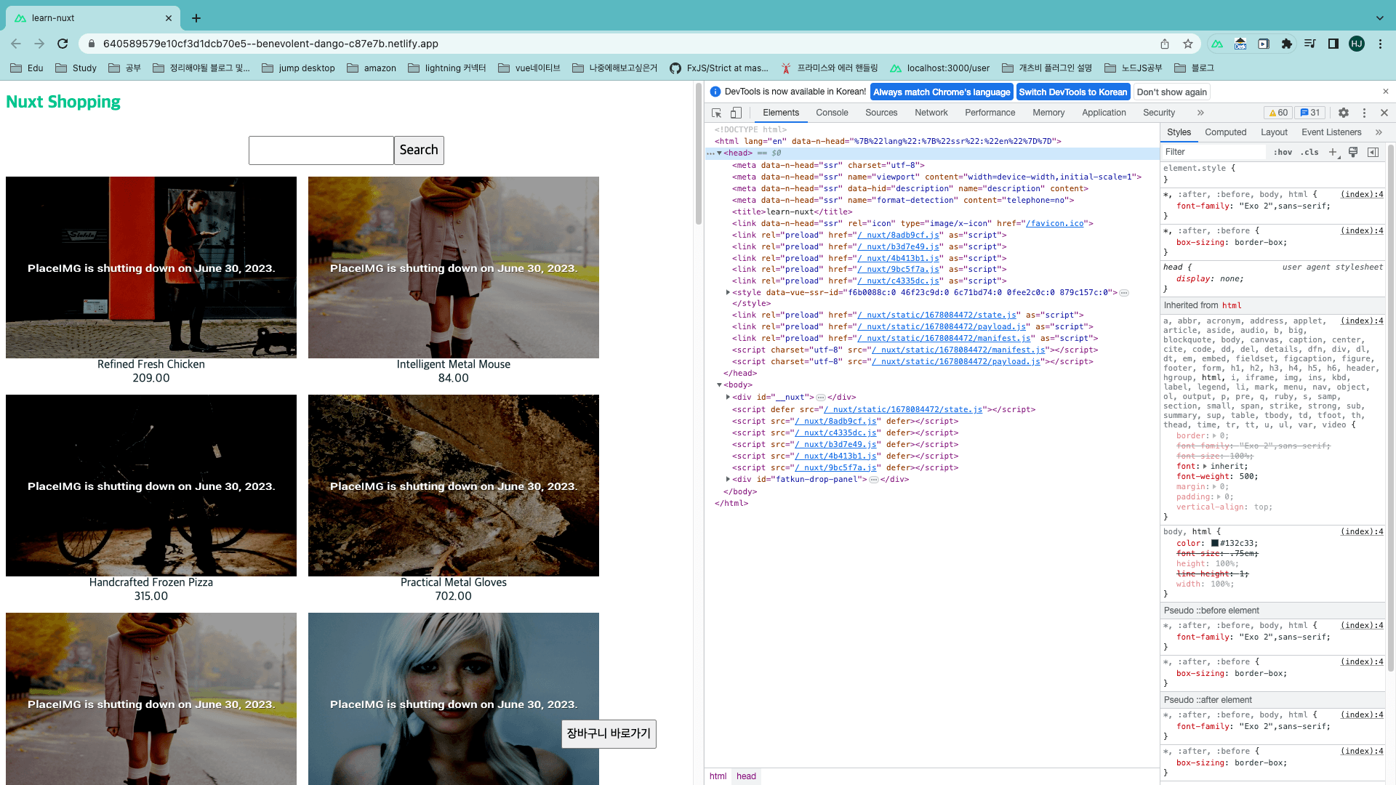Viewport: 1396px width, 785px height.
Task: Reload the page with refresh icon
Action: pos(63,44)
